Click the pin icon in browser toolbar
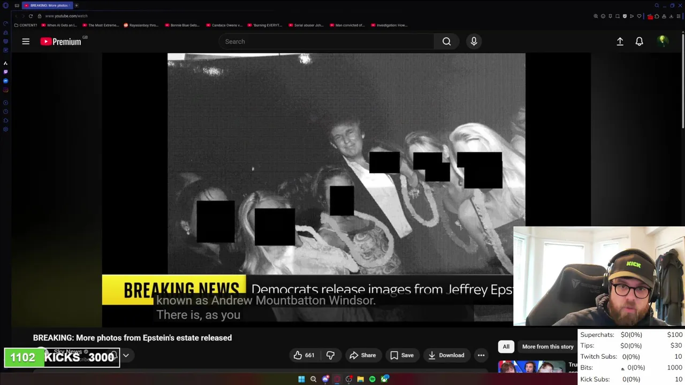The width and height of the screenshot is (685, 385). [x=610, y=16]
